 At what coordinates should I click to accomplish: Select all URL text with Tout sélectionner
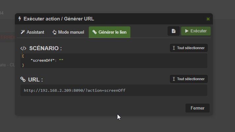(x=189, y=79)
